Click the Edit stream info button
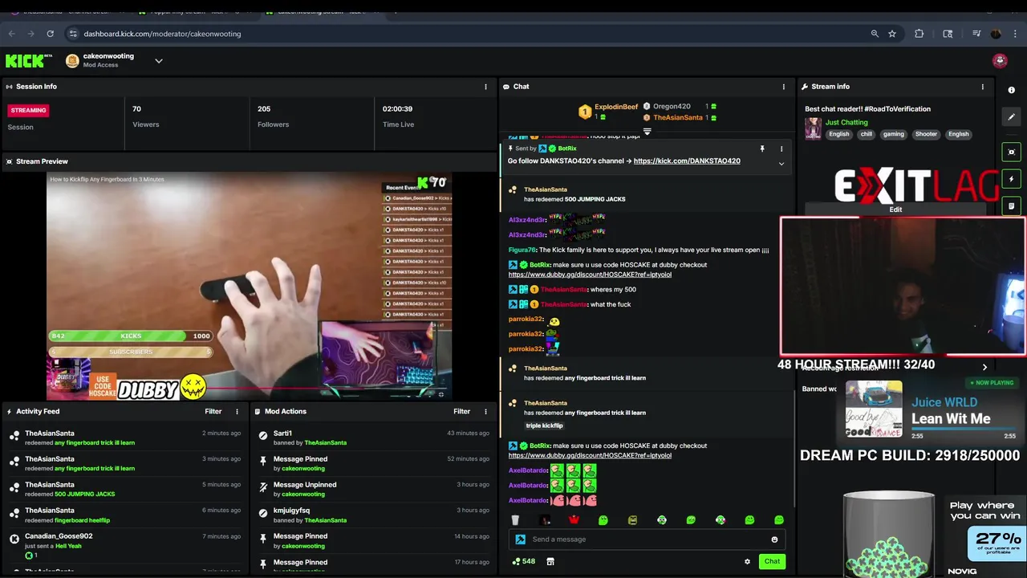This screenshot has width=1027, height=578. click(x=895, y=210)
